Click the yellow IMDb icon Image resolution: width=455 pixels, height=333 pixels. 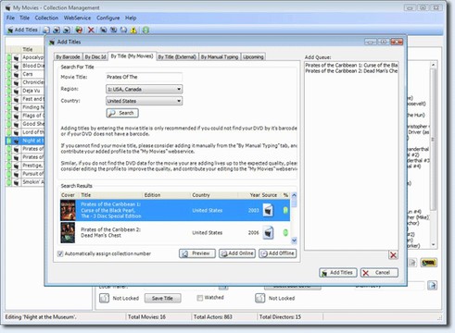429,263
